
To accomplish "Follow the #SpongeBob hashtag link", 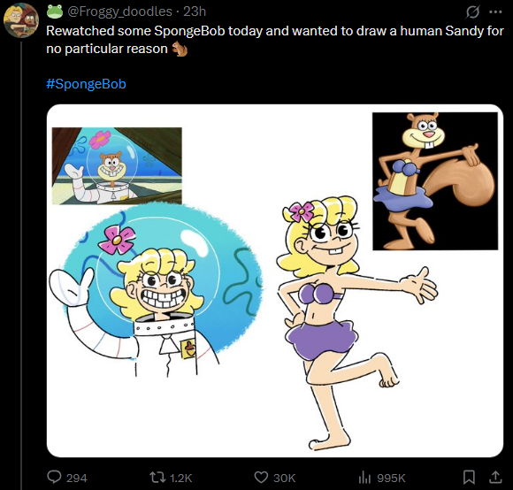I will [86, 84].
